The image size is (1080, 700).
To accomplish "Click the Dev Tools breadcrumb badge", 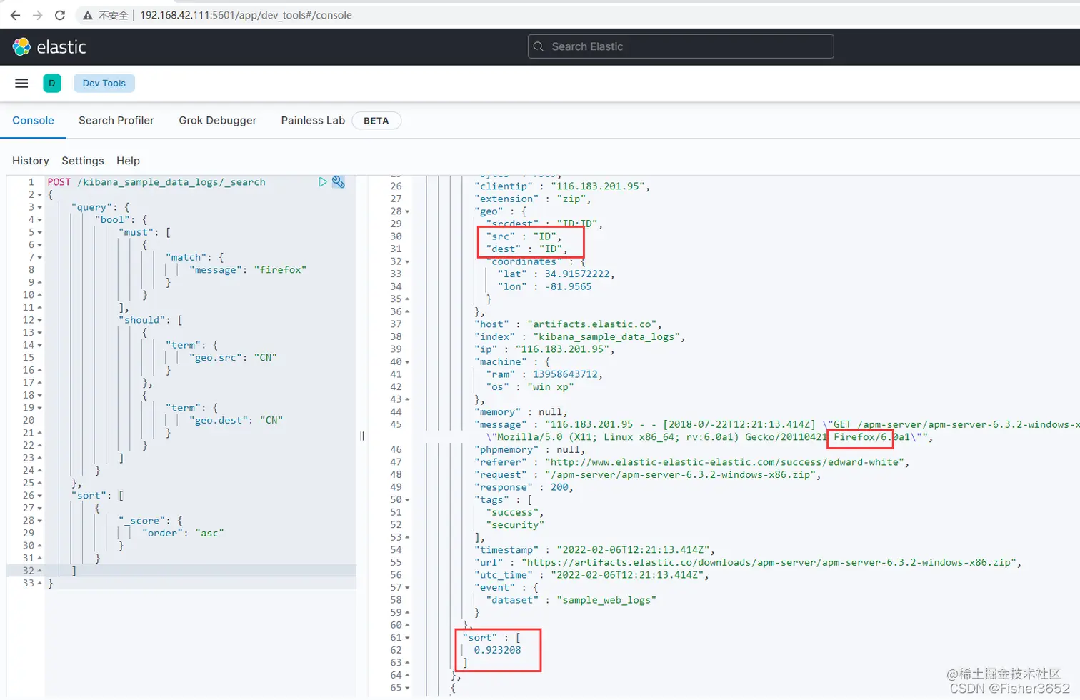I will click(x=104, y=83).
